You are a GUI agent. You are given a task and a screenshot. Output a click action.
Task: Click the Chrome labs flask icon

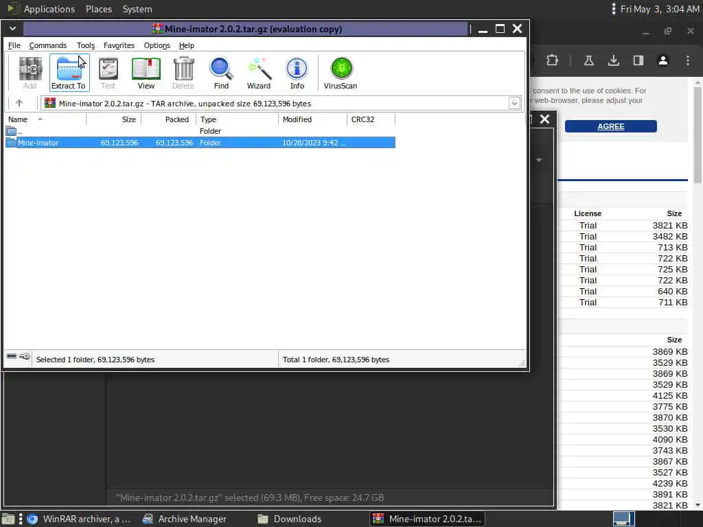click(588, 60)
